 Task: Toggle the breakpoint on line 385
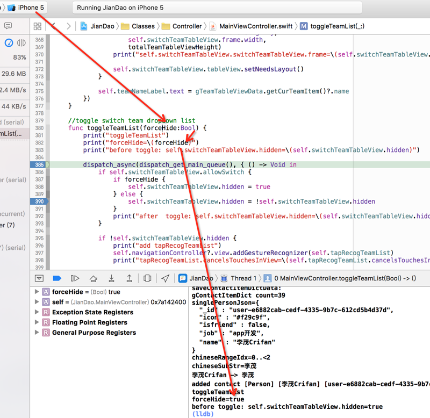tap(39, 165)
